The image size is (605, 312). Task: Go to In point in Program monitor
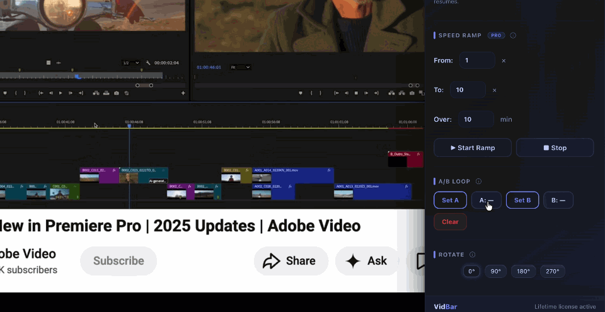[337, 93]
